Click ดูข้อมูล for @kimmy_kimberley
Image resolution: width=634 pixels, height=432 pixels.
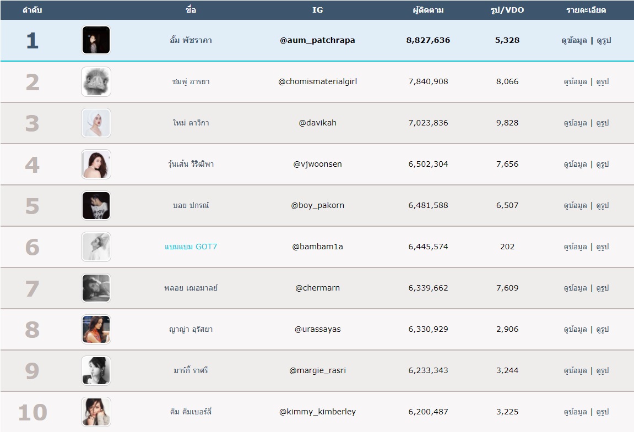[575, 412]
